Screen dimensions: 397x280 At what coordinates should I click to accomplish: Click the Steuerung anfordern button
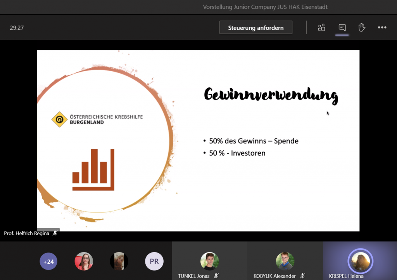click(256, 27)
